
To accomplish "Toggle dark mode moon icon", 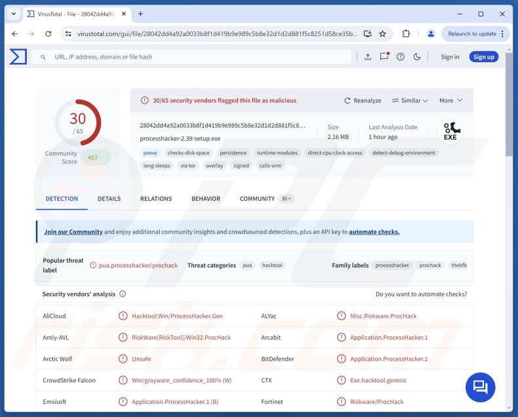I will [417, 57].
